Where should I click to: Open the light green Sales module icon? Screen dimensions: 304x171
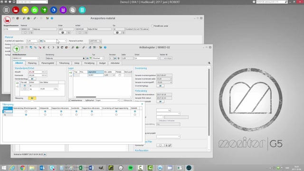(35, 10)
